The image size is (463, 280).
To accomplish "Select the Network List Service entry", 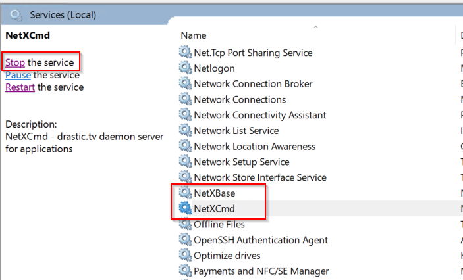I will [x=236, y=131].
